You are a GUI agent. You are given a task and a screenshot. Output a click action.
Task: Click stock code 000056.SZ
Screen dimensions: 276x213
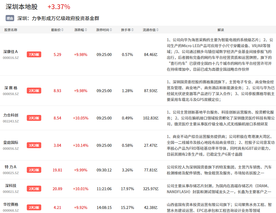coord(11,148)
